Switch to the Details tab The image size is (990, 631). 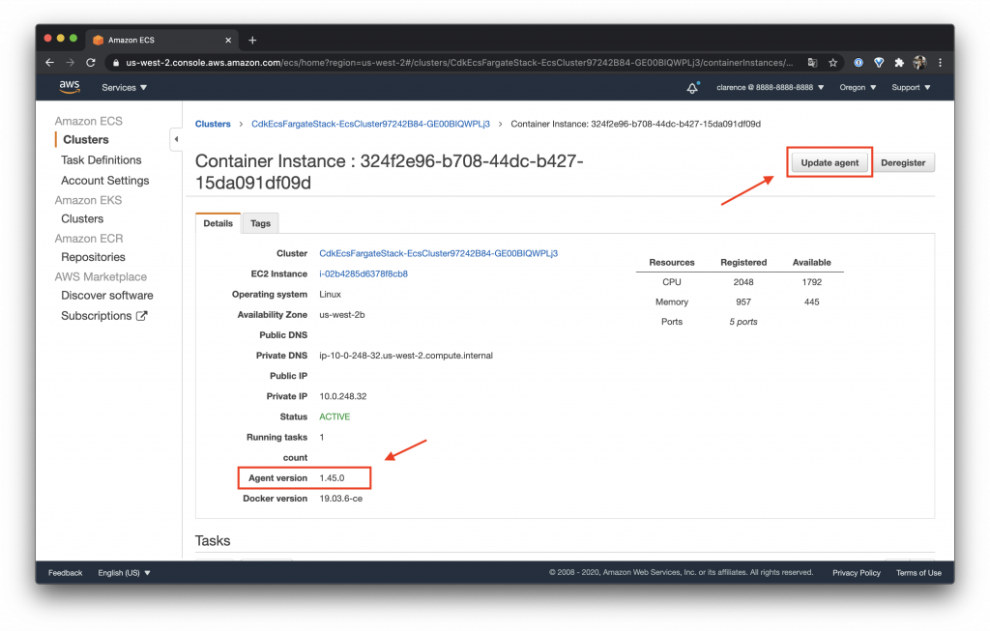click(x=218, y=223)
